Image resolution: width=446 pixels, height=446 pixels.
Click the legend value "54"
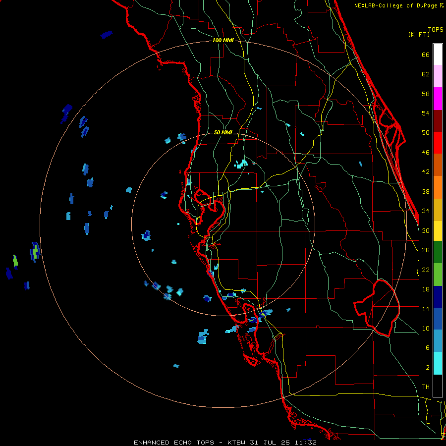(x=426, y=113)
